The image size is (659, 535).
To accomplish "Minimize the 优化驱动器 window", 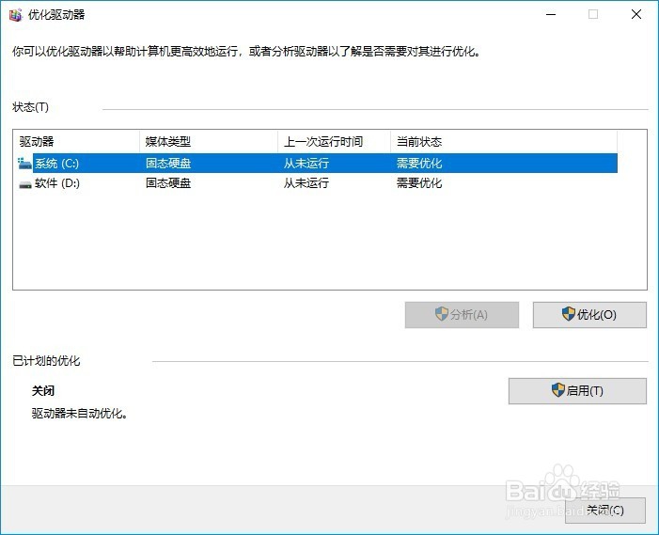I will tap(551, 15).
